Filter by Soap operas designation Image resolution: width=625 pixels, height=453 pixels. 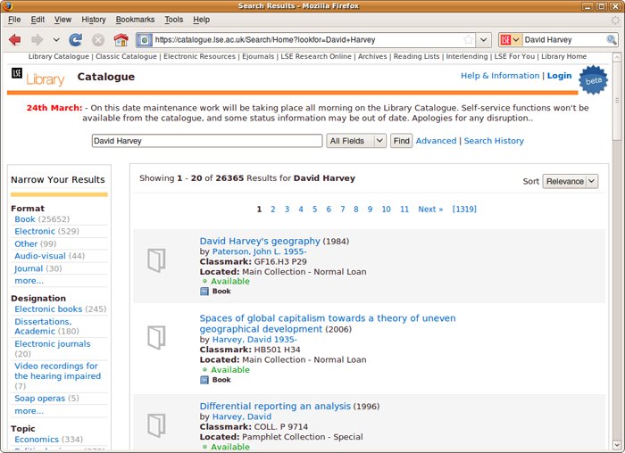(39, 399)
